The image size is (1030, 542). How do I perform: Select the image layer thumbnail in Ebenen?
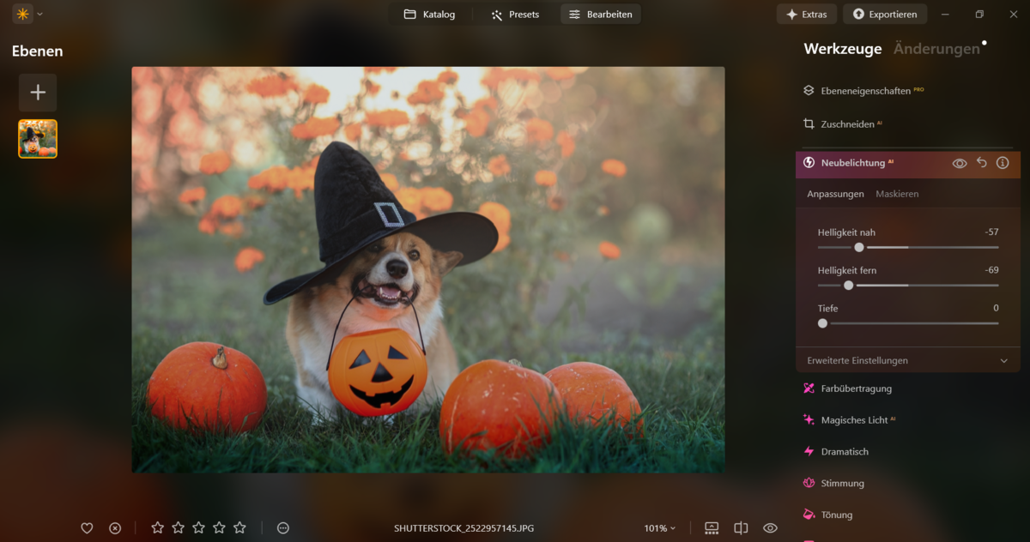(37, 138)
